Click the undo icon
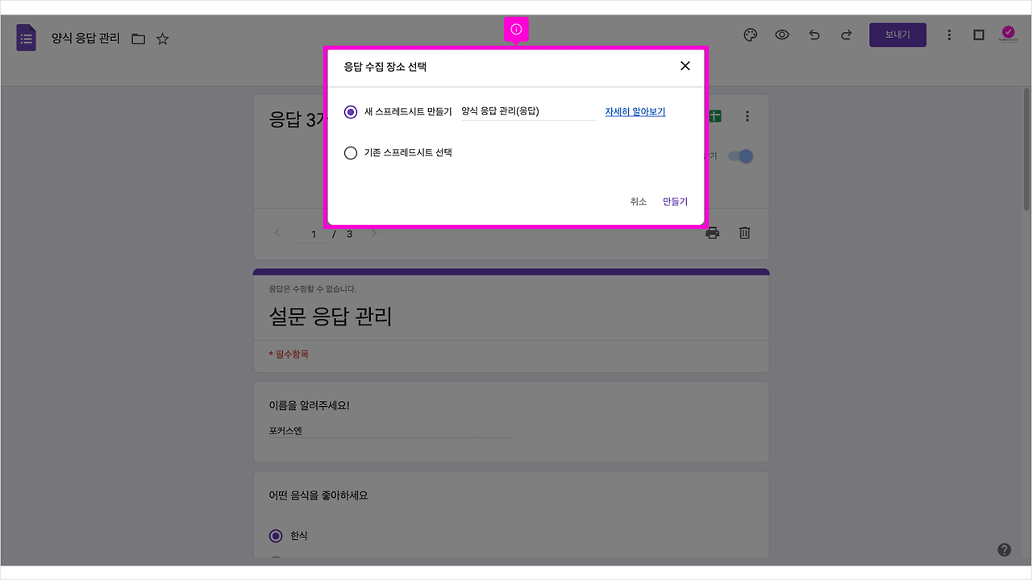This screenshot has width=1032, height=580. click(814, 35)
